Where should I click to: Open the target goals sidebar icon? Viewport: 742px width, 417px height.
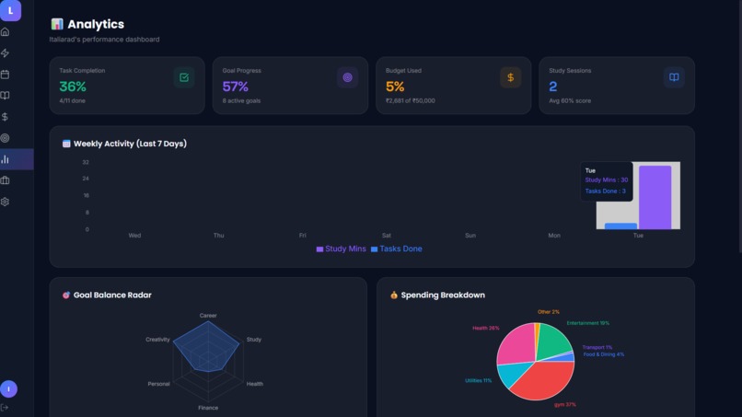[x=6, y=138]
